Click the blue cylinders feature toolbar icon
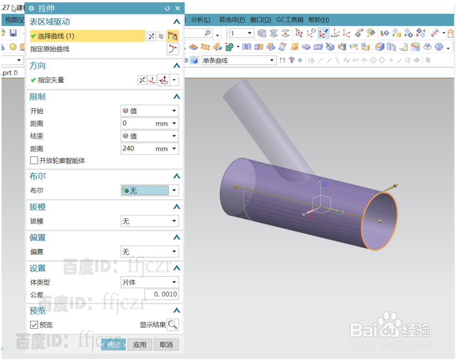The height and width of the screenshot is (360, 456). (391, 47)
